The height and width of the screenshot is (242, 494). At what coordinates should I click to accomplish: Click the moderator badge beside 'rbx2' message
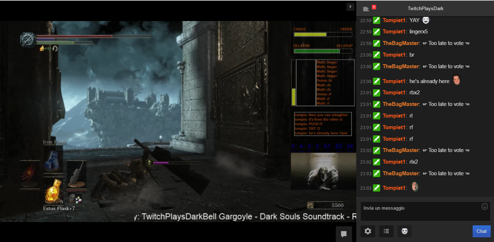click(x=377, y=93)
